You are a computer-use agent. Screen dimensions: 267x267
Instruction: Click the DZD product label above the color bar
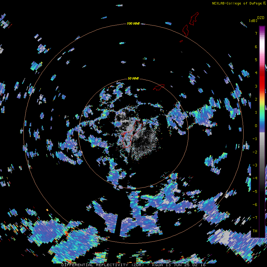coord(261,18)
